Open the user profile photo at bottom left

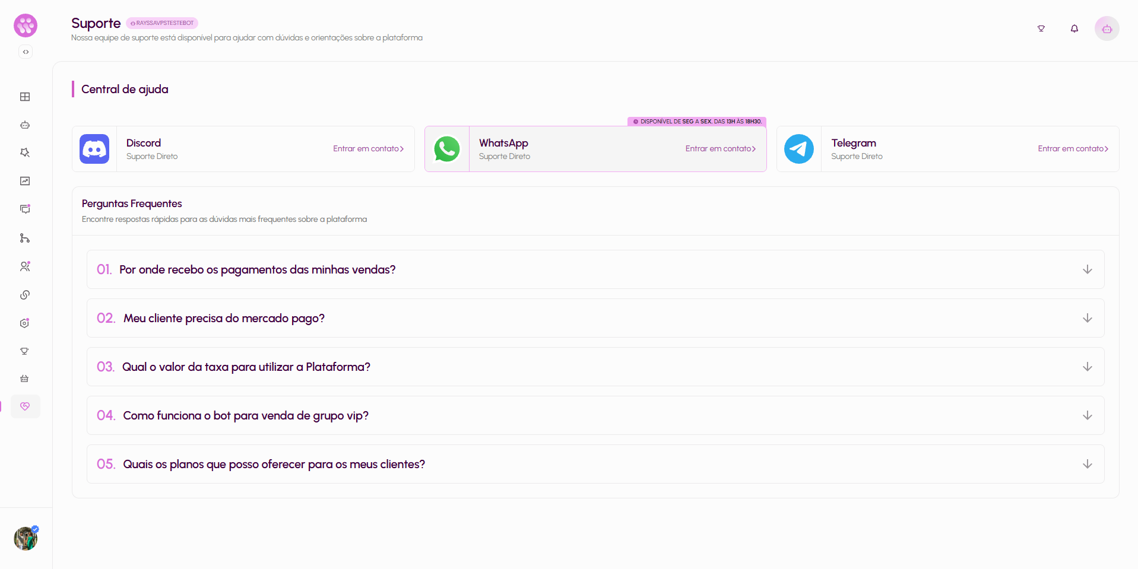tap(26, 538)
